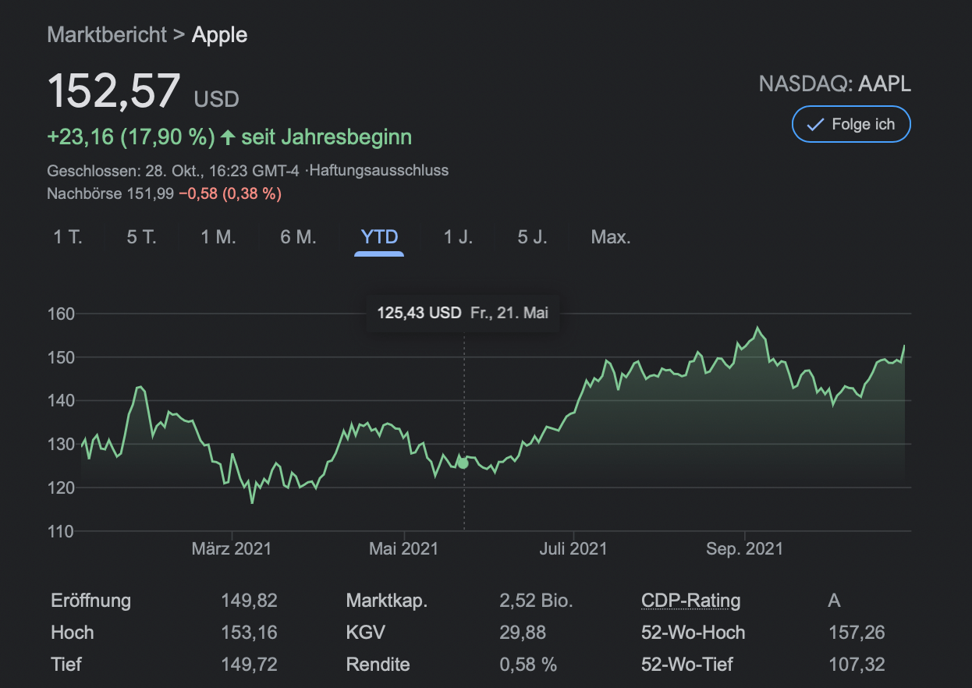Click the green up-arrow trend icon

tap(228, 138)
